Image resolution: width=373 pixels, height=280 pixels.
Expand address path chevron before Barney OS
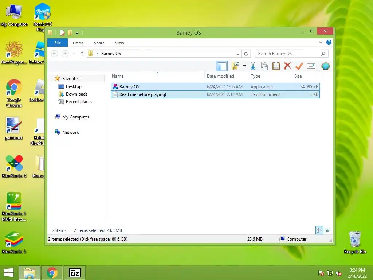[x=97, y=54]
